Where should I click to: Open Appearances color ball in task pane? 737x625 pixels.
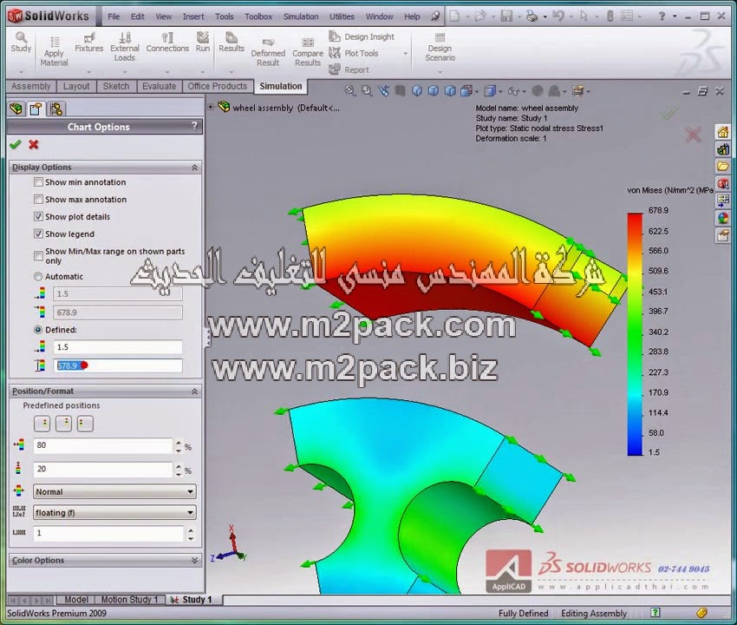point(723,218)
